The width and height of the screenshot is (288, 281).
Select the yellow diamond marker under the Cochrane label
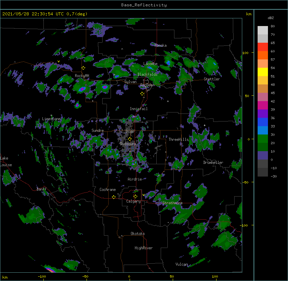click(114, 197)
